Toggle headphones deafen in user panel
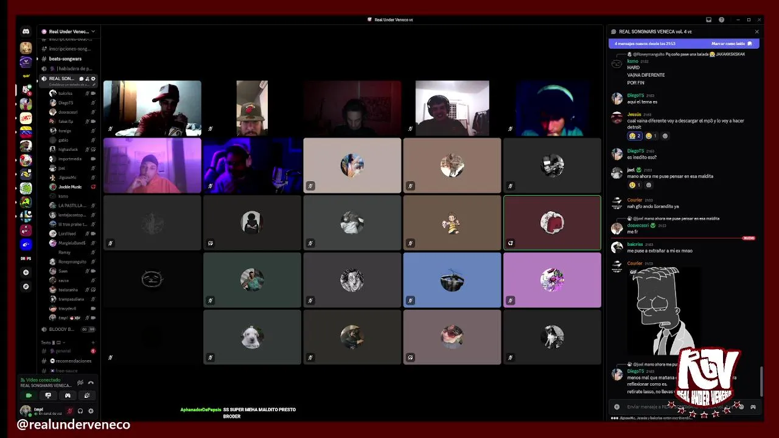 pos(80,411)
